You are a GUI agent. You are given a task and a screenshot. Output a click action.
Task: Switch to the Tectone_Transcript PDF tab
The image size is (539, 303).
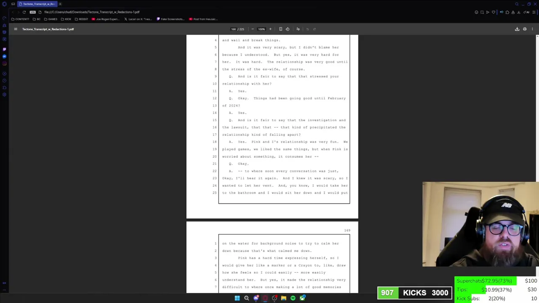(x=38, y=4)
